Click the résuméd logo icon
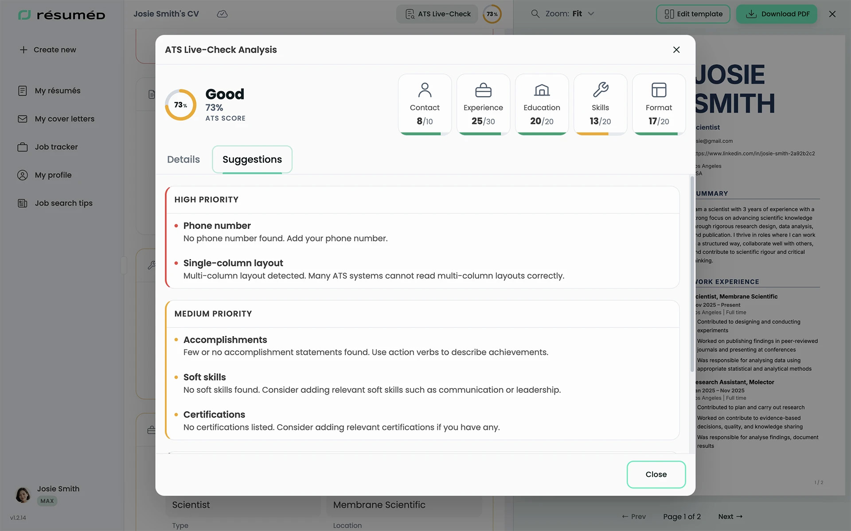 coord(24,15)
